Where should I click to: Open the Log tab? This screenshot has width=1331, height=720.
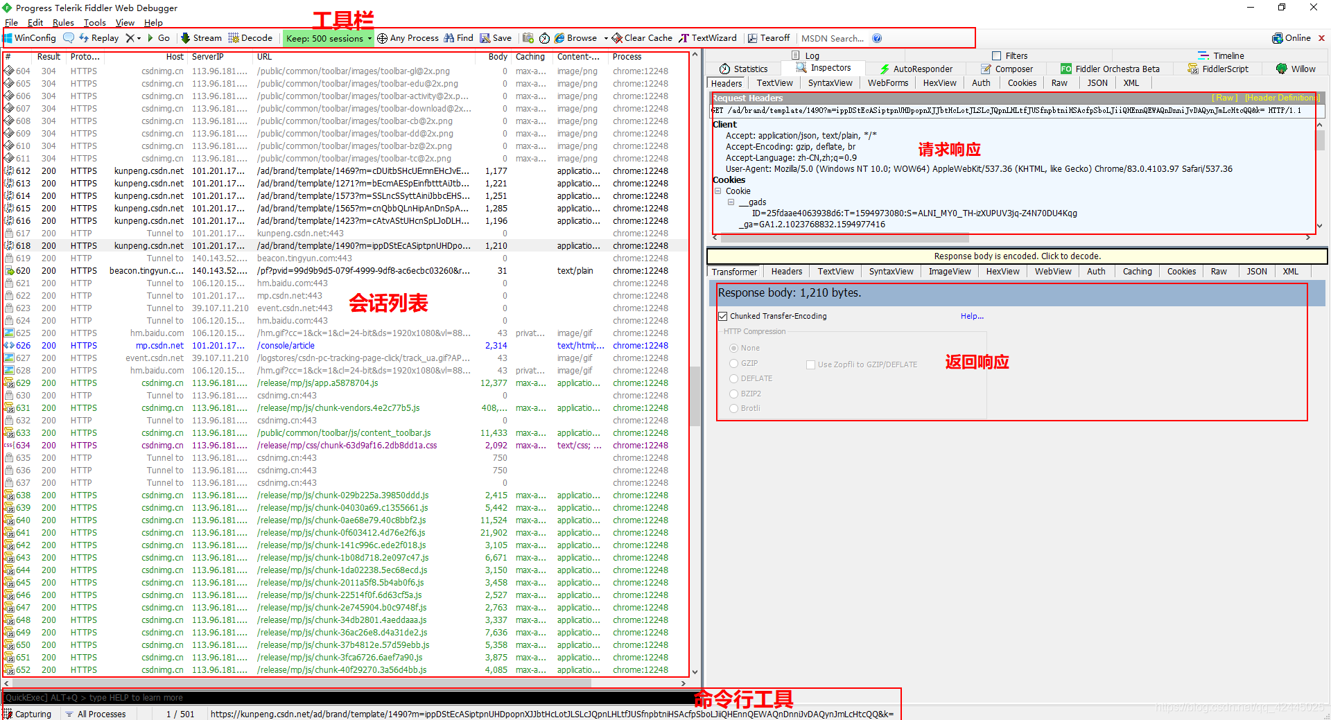tap(806, 55)
